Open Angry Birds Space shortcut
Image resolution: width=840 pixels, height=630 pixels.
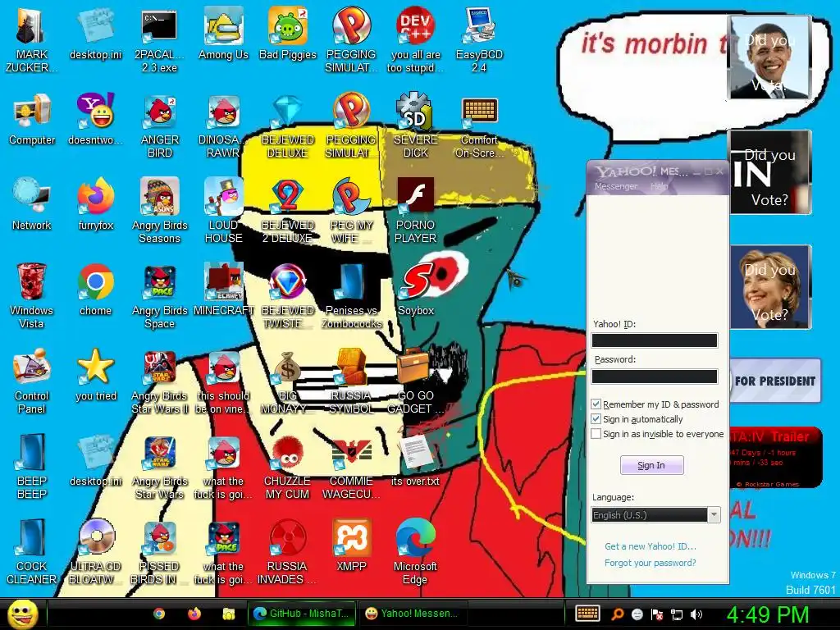160,295
